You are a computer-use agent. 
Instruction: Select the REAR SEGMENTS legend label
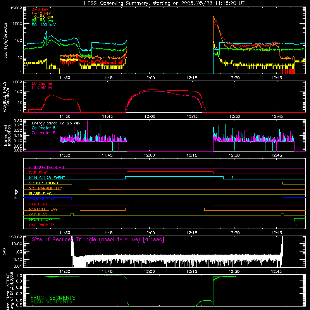pyautogui.click(x=51, y=302)
